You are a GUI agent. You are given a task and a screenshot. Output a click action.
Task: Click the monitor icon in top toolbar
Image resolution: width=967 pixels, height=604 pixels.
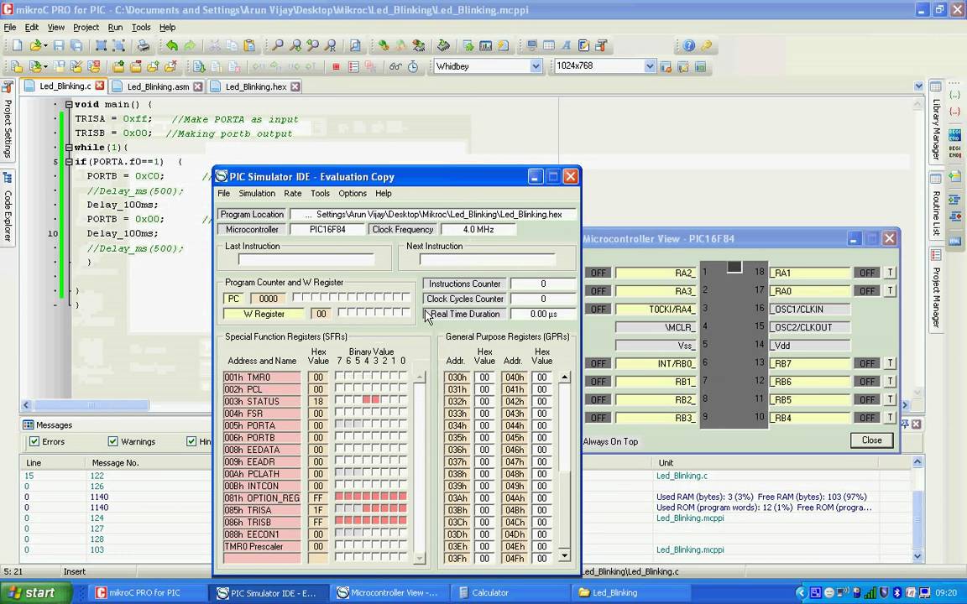click(531, 45)
